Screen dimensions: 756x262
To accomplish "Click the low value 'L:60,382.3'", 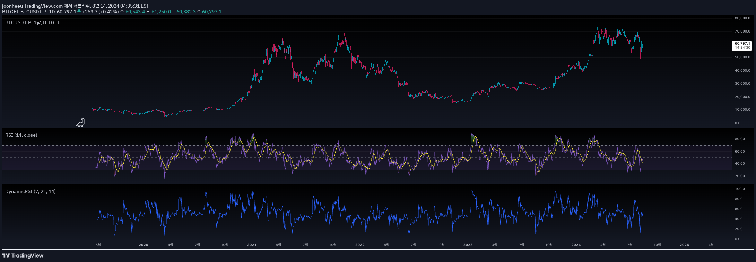I will pyautogui.click(x=184, y=12).
